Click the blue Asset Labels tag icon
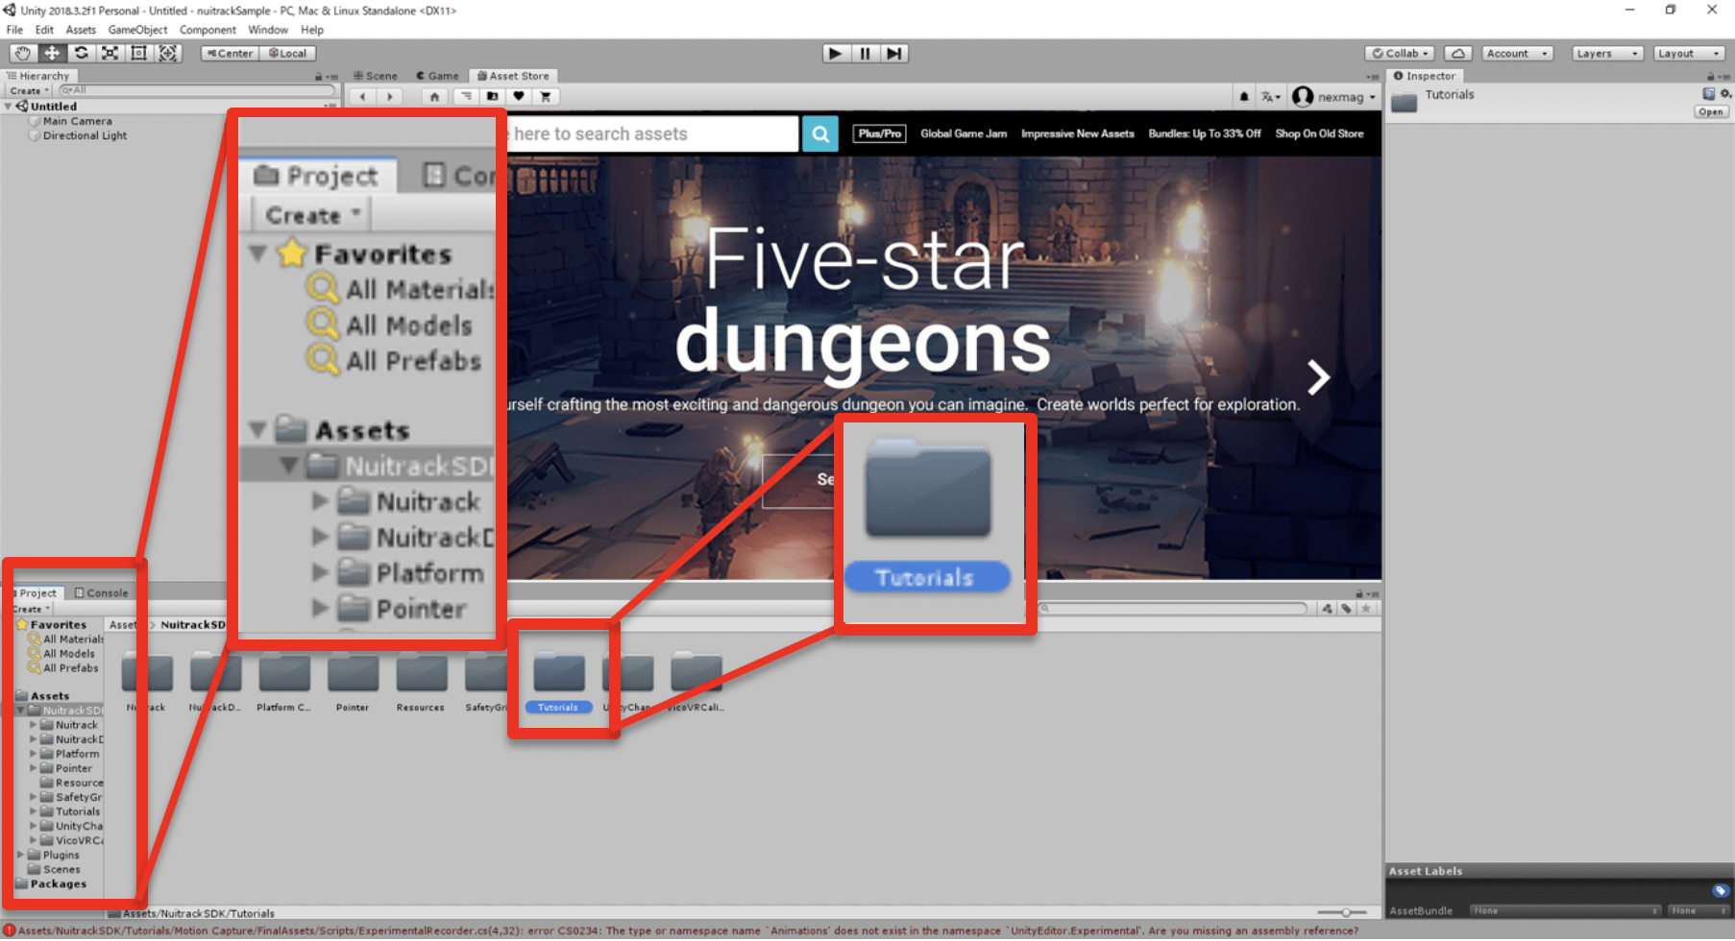This screenshot has height=941, width=1735. coord(1720,890)
